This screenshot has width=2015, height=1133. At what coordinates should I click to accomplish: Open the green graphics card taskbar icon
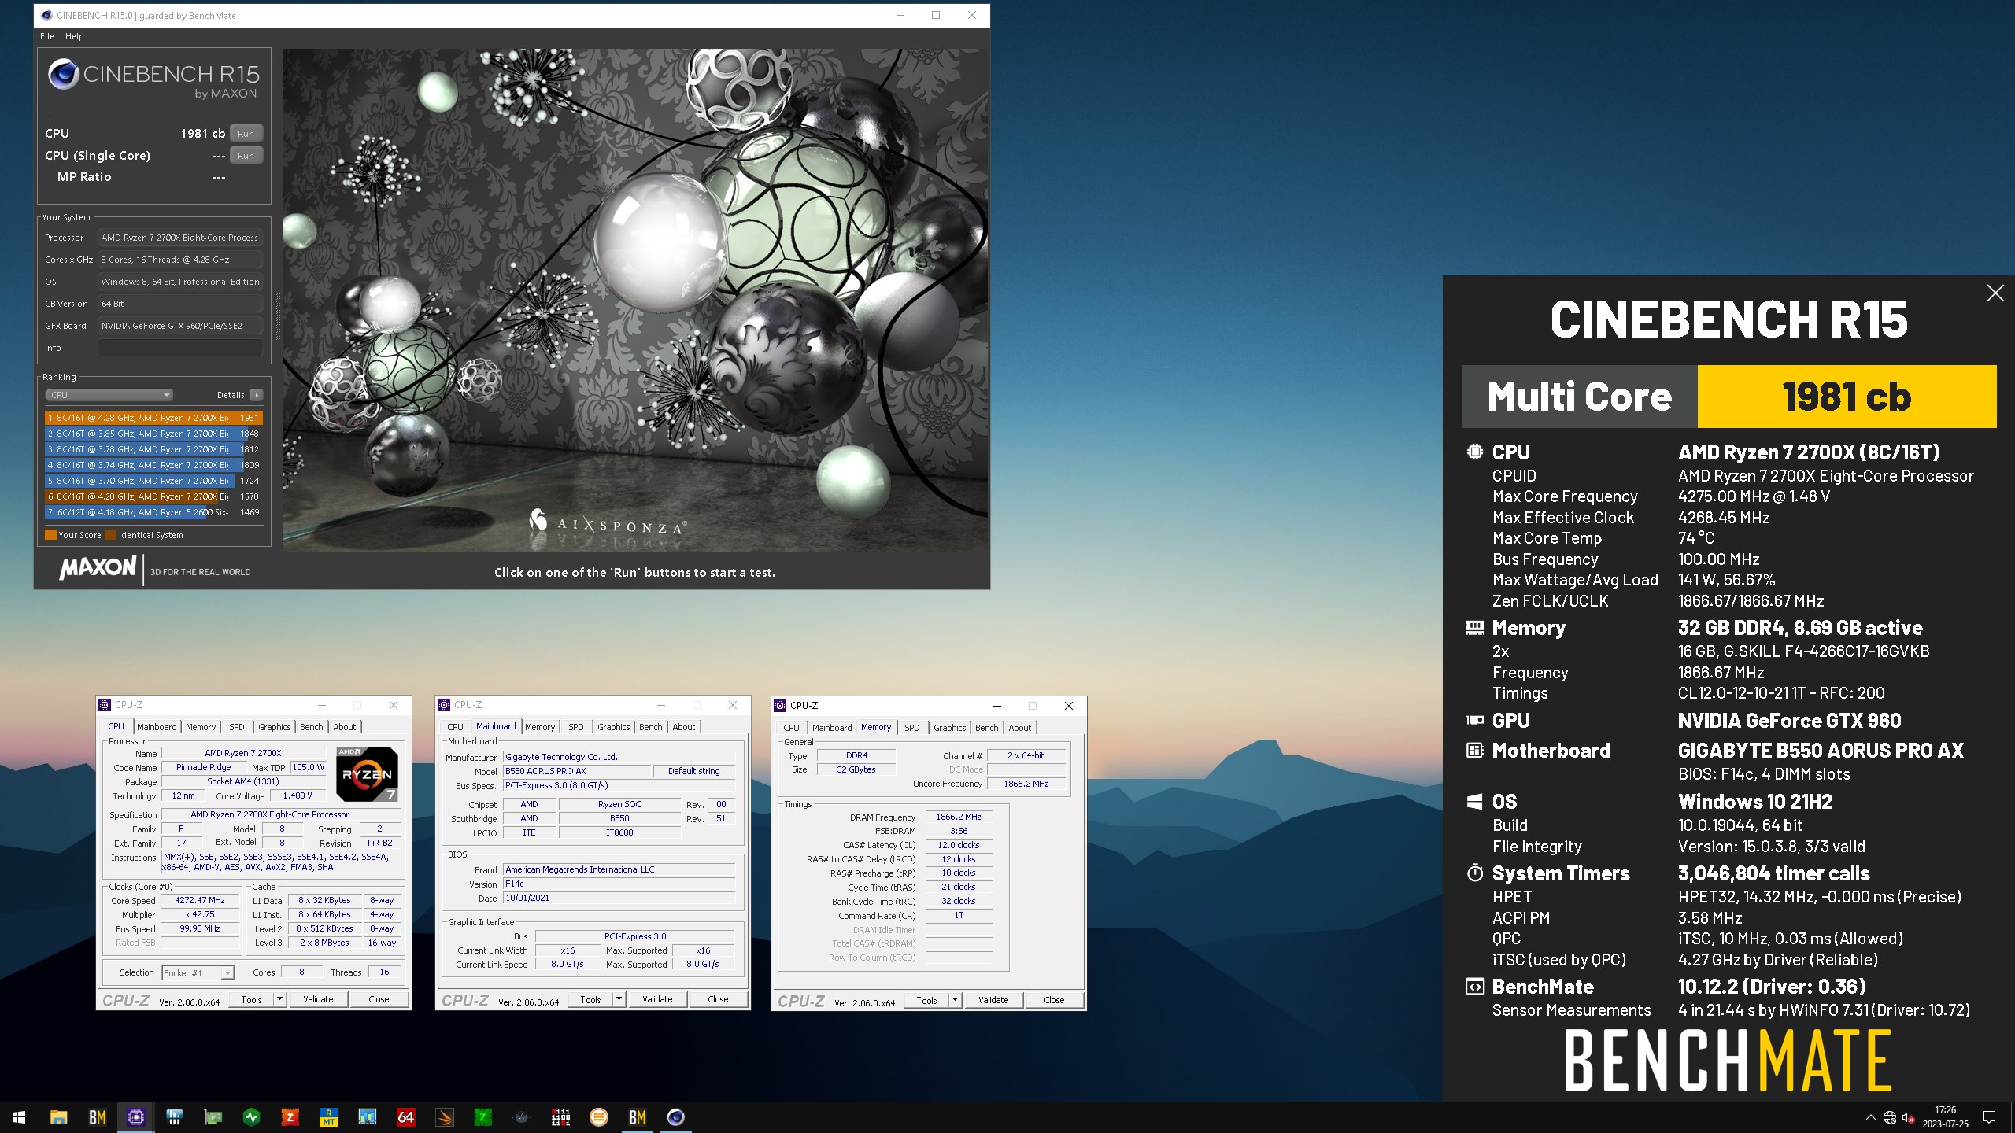(213, 1116)
